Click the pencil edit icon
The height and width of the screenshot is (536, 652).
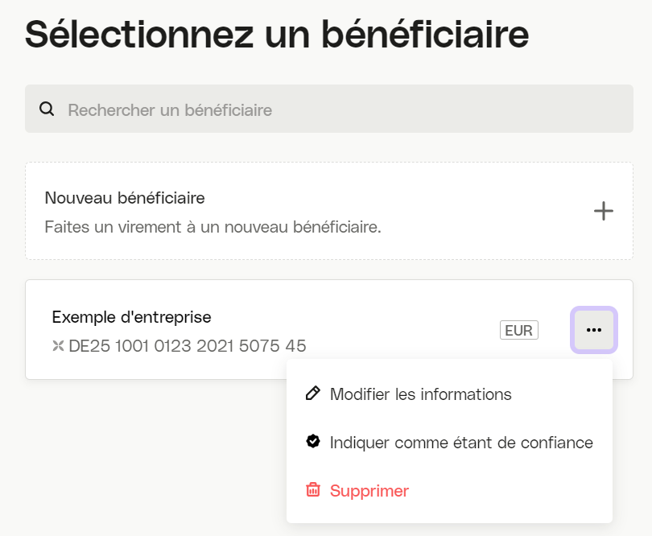coord(312,394)
